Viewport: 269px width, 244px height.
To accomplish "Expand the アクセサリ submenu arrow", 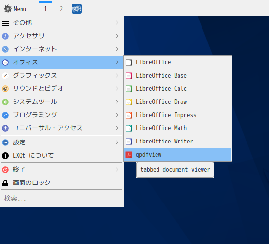I will point(117,36).
